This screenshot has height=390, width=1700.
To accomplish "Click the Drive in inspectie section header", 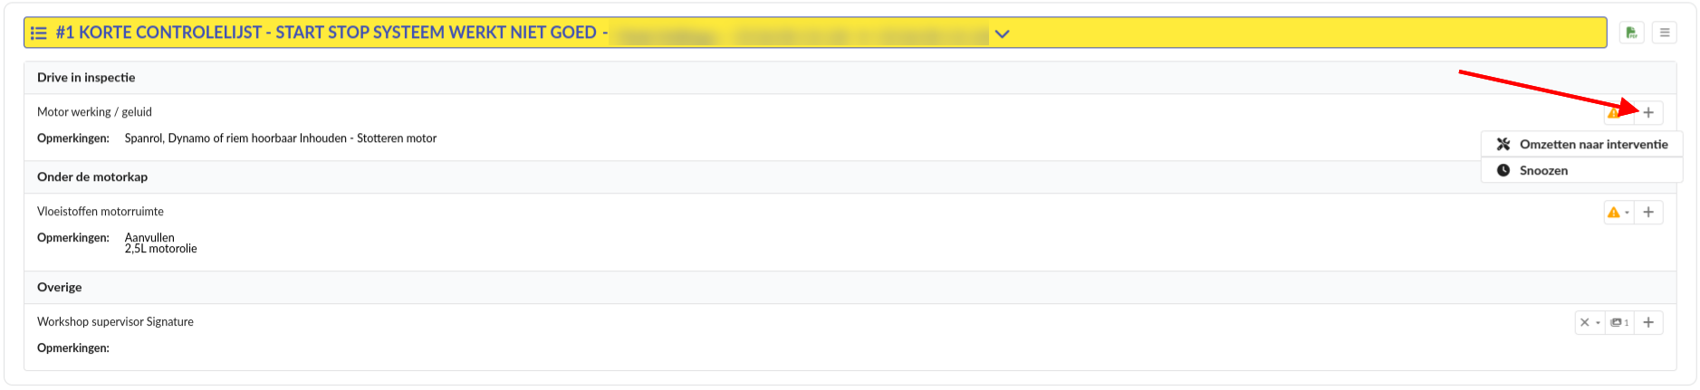I will pyautogui.click(x=86, y=78).
